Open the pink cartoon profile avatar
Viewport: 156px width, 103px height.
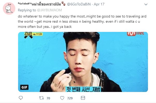pyautogui.click(x=9, y=8)
